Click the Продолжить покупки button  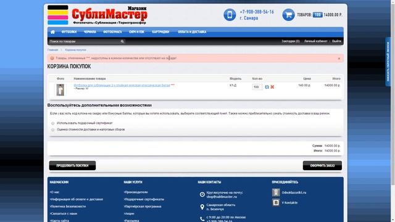[72, 166]
